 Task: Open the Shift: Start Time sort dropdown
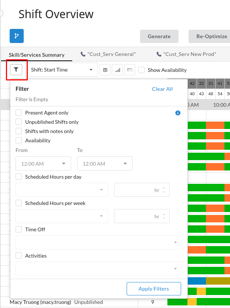point(61,70)
